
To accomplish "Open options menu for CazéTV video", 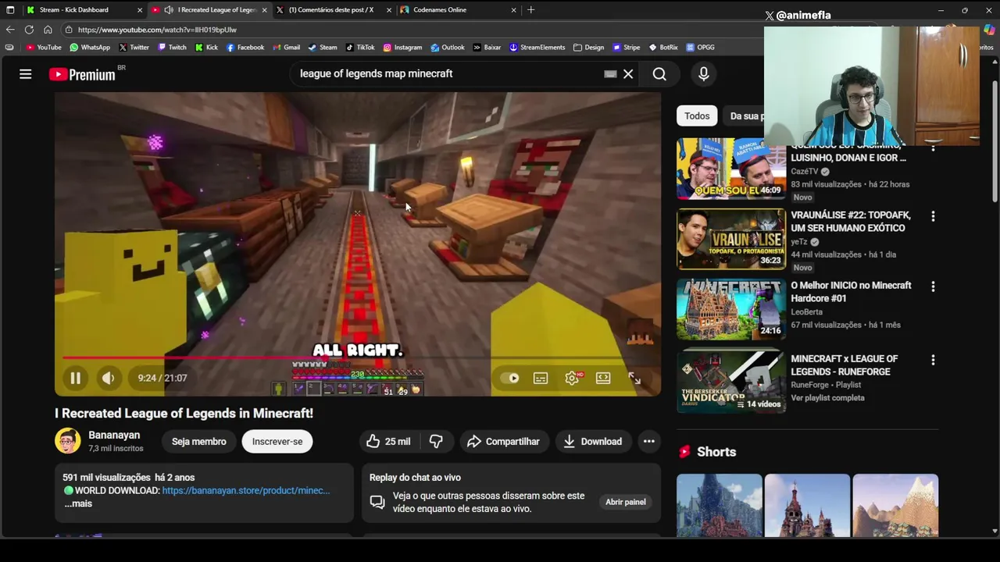I will point(933,146).
